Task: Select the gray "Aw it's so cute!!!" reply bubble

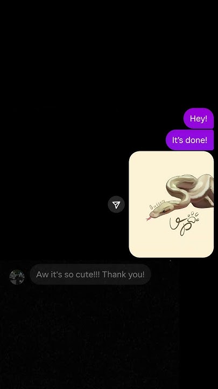Action: (x=90, y=274)
